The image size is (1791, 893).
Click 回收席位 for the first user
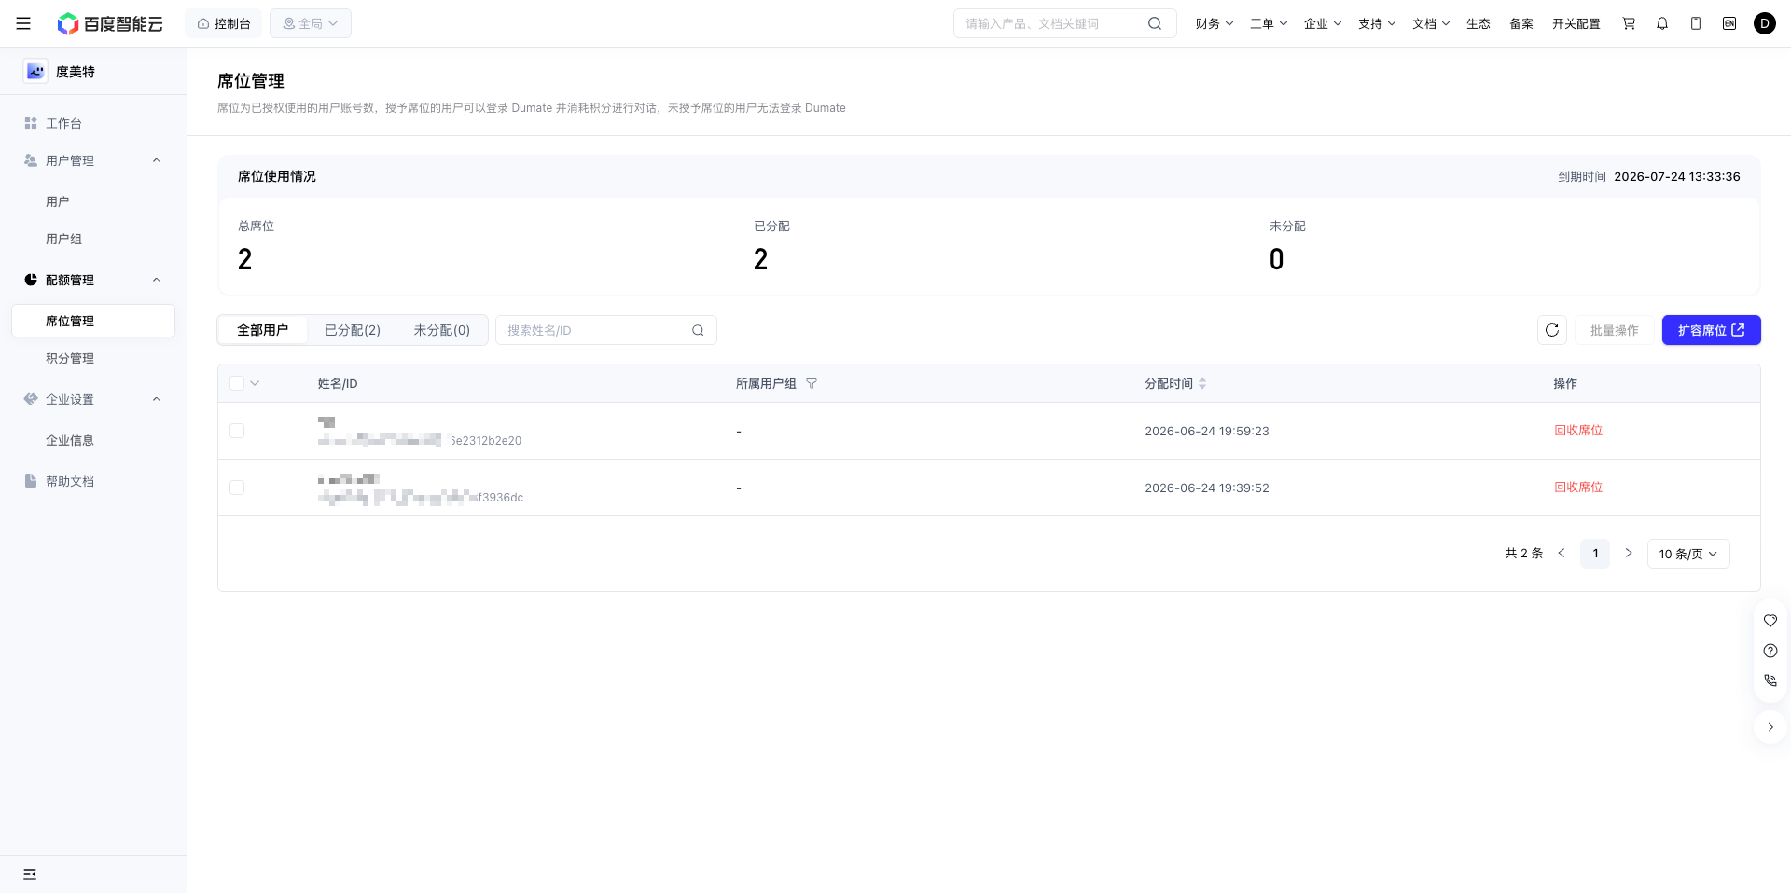1578,431
